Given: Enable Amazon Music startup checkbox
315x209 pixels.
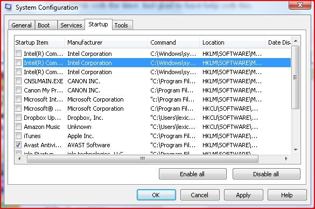Looking at the screenshot, I should (18, 127).
